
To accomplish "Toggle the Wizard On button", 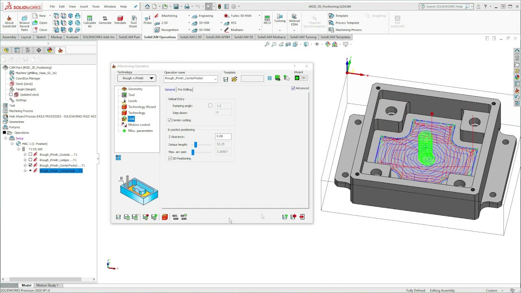I will [301, 78].
